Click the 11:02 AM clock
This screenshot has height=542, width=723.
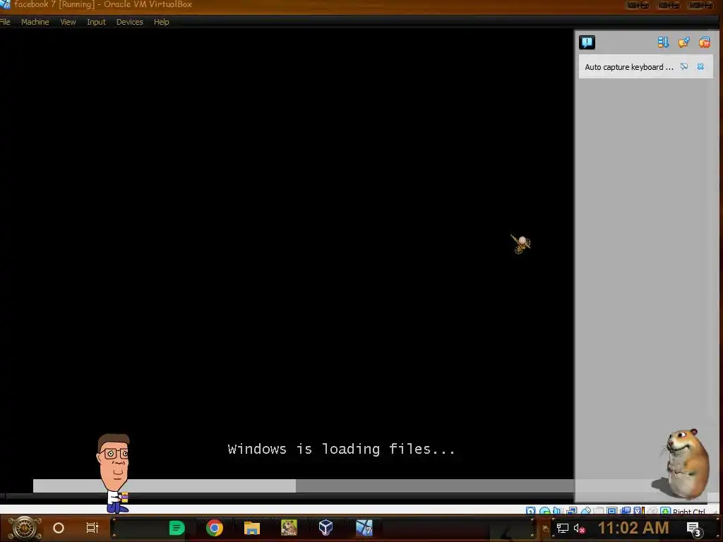tap(633, 528)
